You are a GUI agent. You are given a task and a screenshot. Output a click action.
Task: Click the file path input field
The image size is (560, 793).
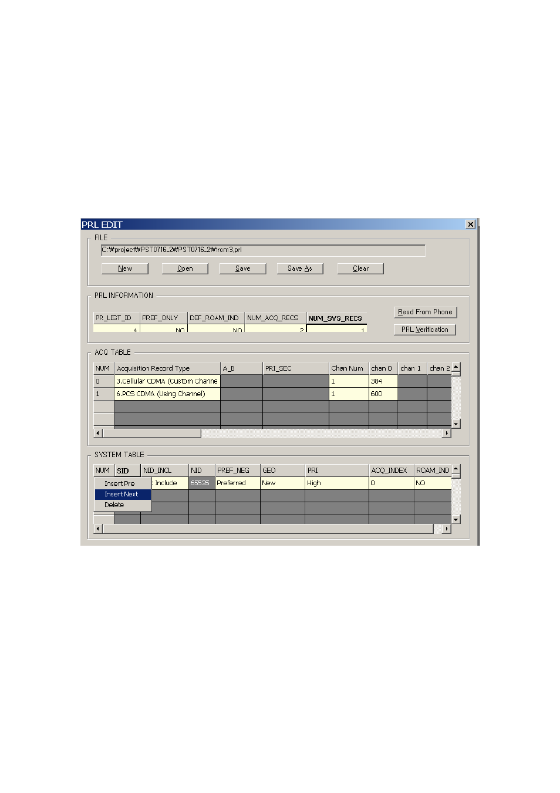[262, 250]
